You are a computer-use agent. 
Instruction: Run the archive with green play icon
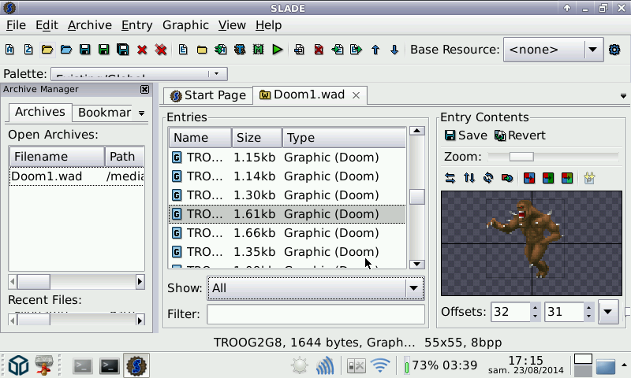click(278, 50)
